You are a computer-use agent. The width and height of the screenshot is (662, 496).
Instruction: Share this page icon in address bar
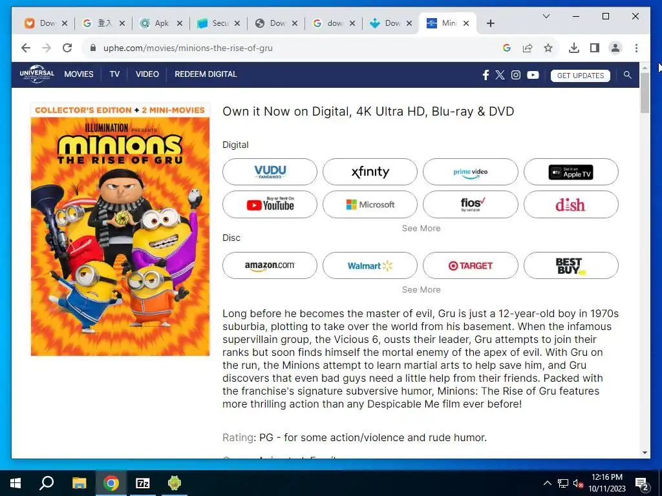pos(528,48)
